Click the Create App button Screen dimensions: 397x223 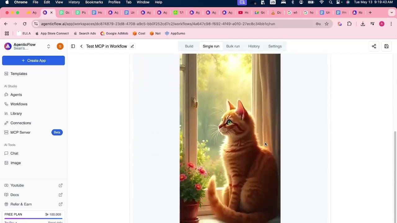[33, 60]
